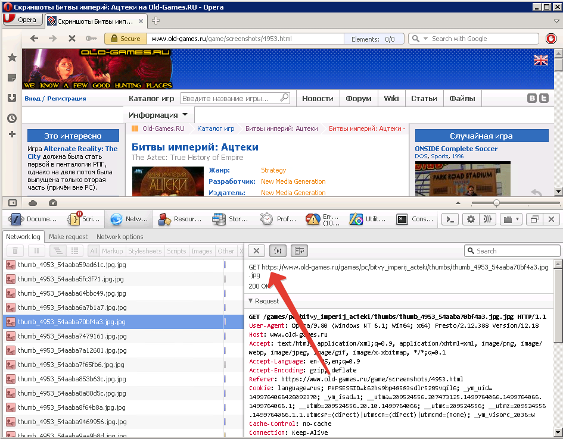Collapse the Request section triangle
The image size is (563, 439).
[x=251, y=301]
